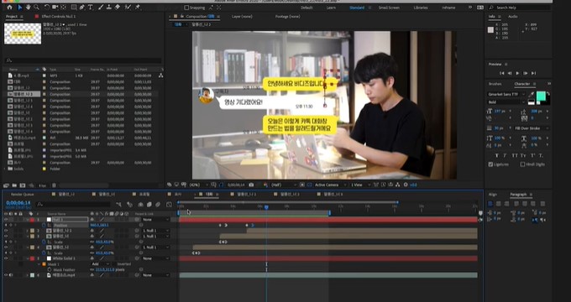Select the White Solid 1 layer name

click(64, 258)
